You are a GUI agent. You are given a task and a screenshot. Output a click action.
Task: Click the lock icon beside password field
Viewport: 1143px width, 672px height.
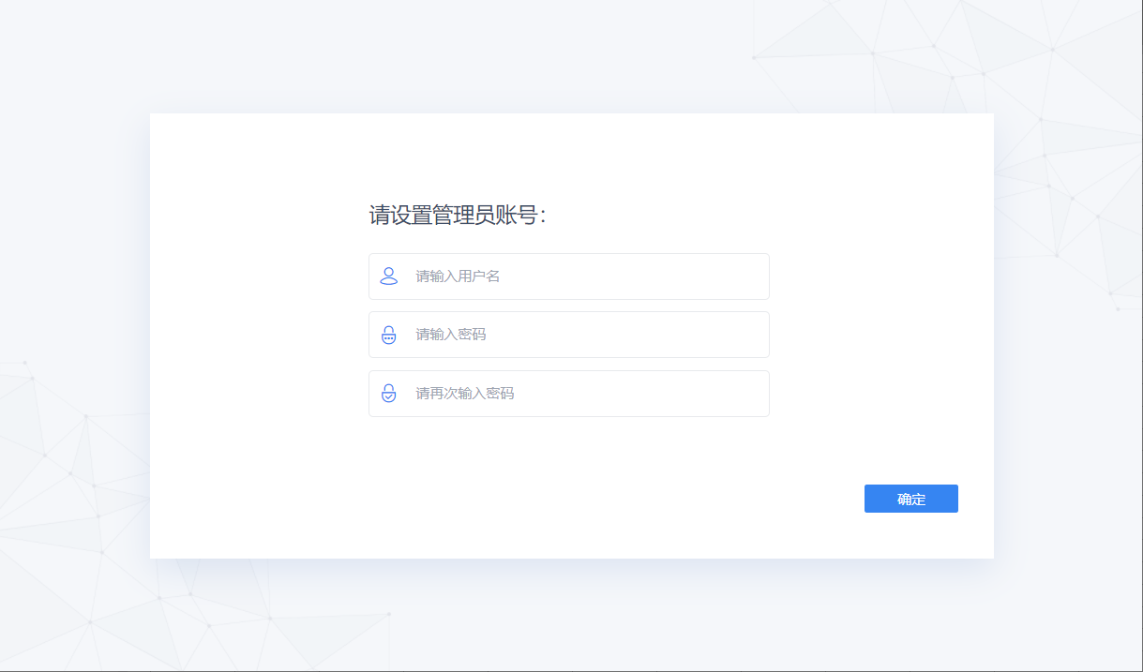click(389, 335)
